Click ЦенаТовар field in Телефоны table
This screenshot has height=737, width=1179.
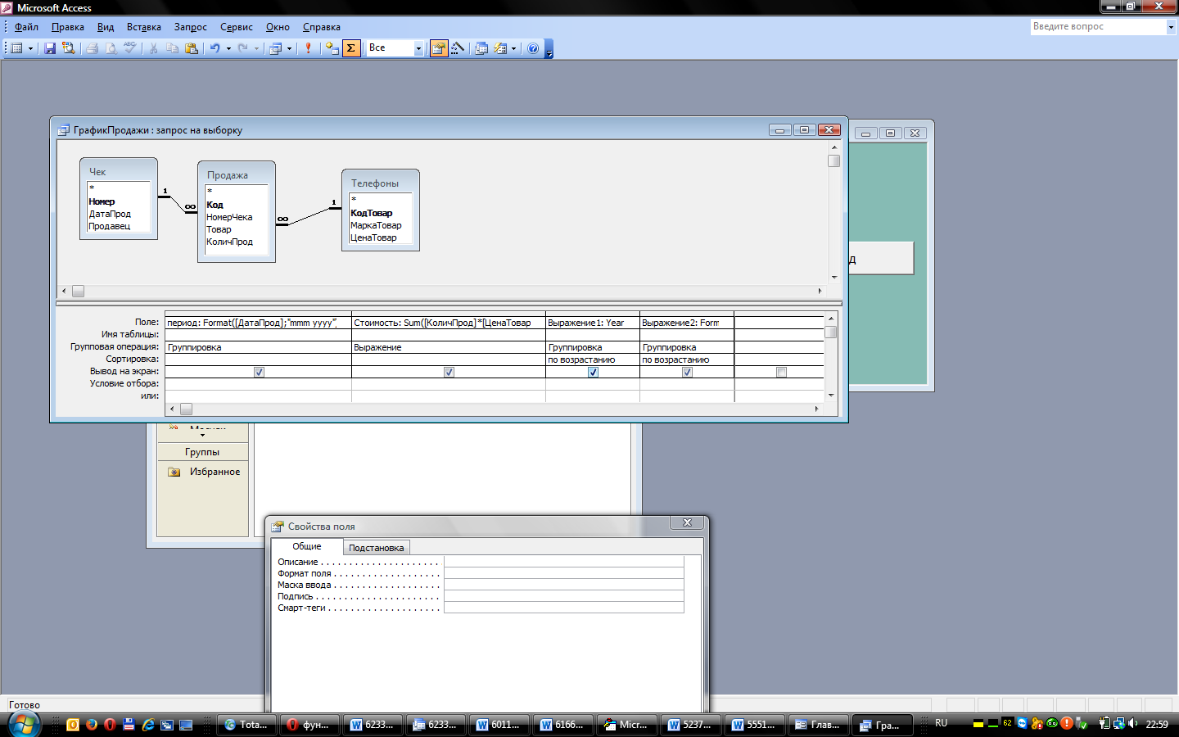(x=373, y=237)
